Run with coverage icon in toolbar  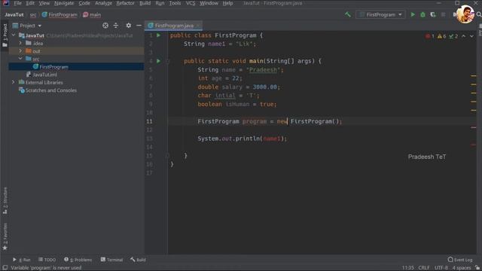click(433, 15)
